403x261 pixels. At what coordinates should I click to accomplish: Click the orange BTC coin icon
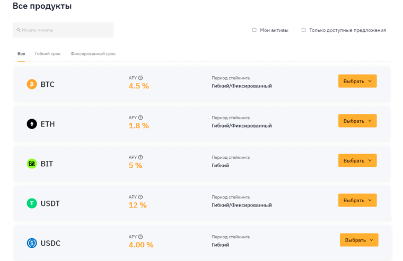click(x=32, y=84)
